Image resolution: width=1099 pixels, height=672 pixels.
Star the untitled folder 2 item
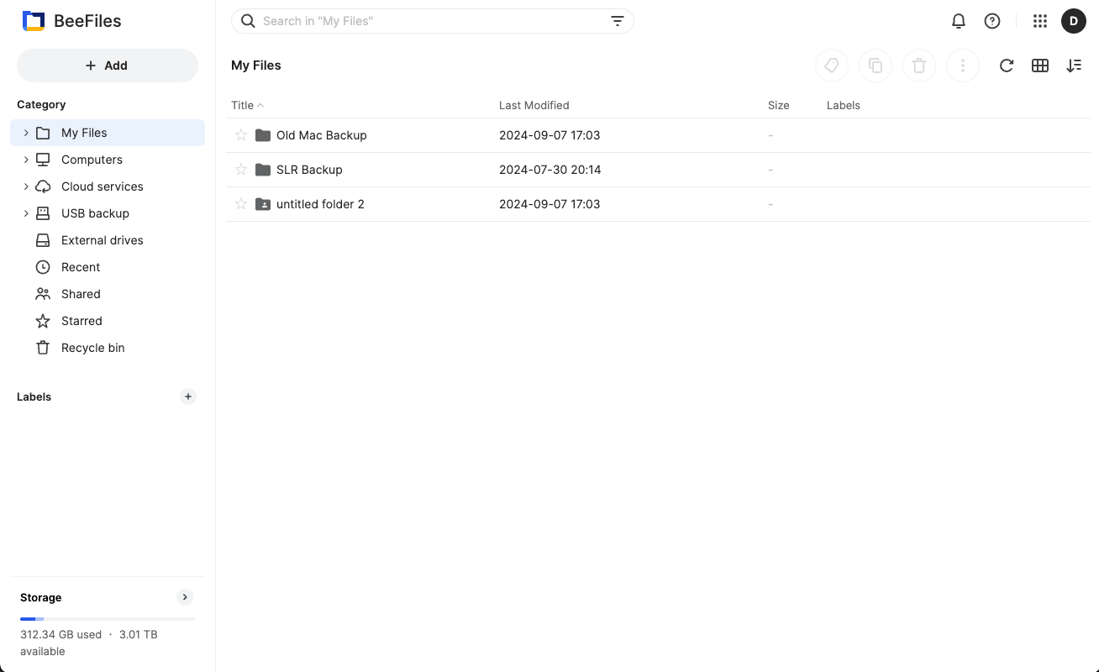click(x=241, y=204)
